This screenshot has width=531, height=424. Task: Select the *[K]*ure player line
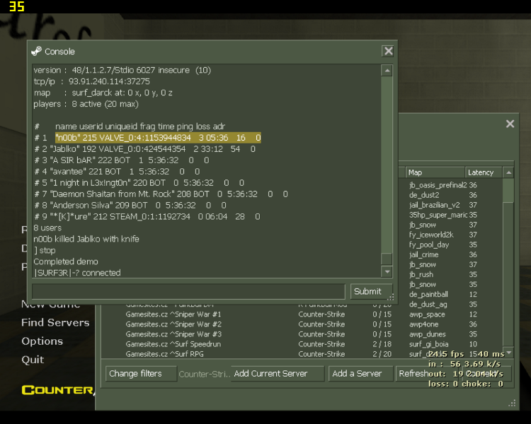tap(147, 217)
